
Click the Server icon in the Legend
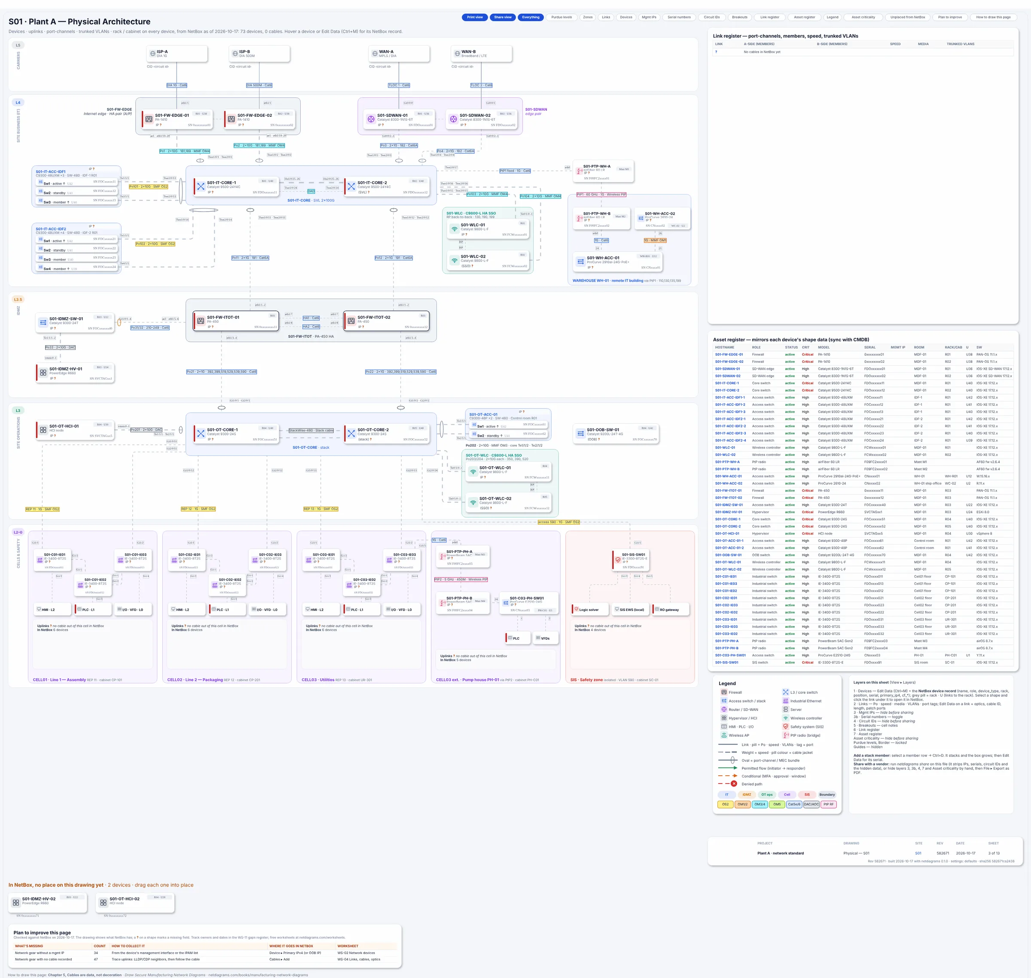785,710
